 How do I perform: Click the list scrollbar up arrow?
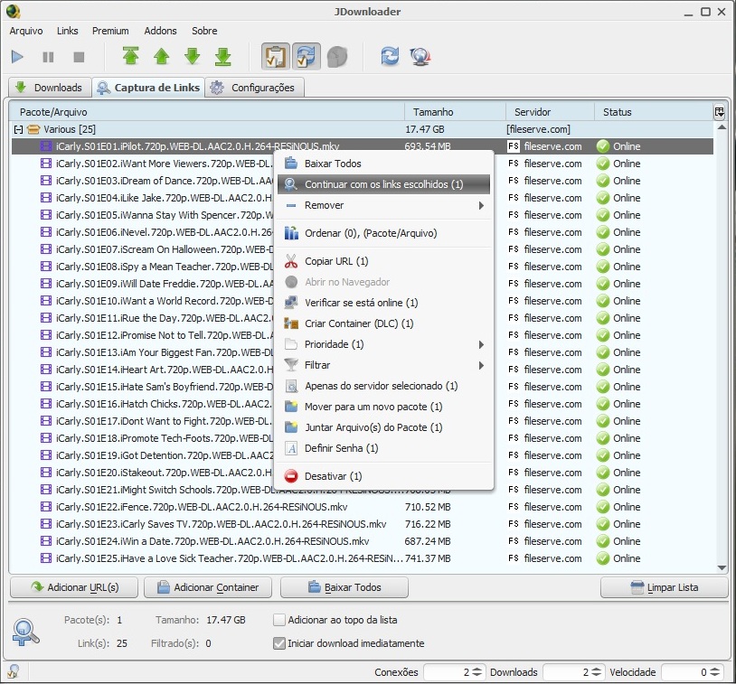tap(722, 127)
